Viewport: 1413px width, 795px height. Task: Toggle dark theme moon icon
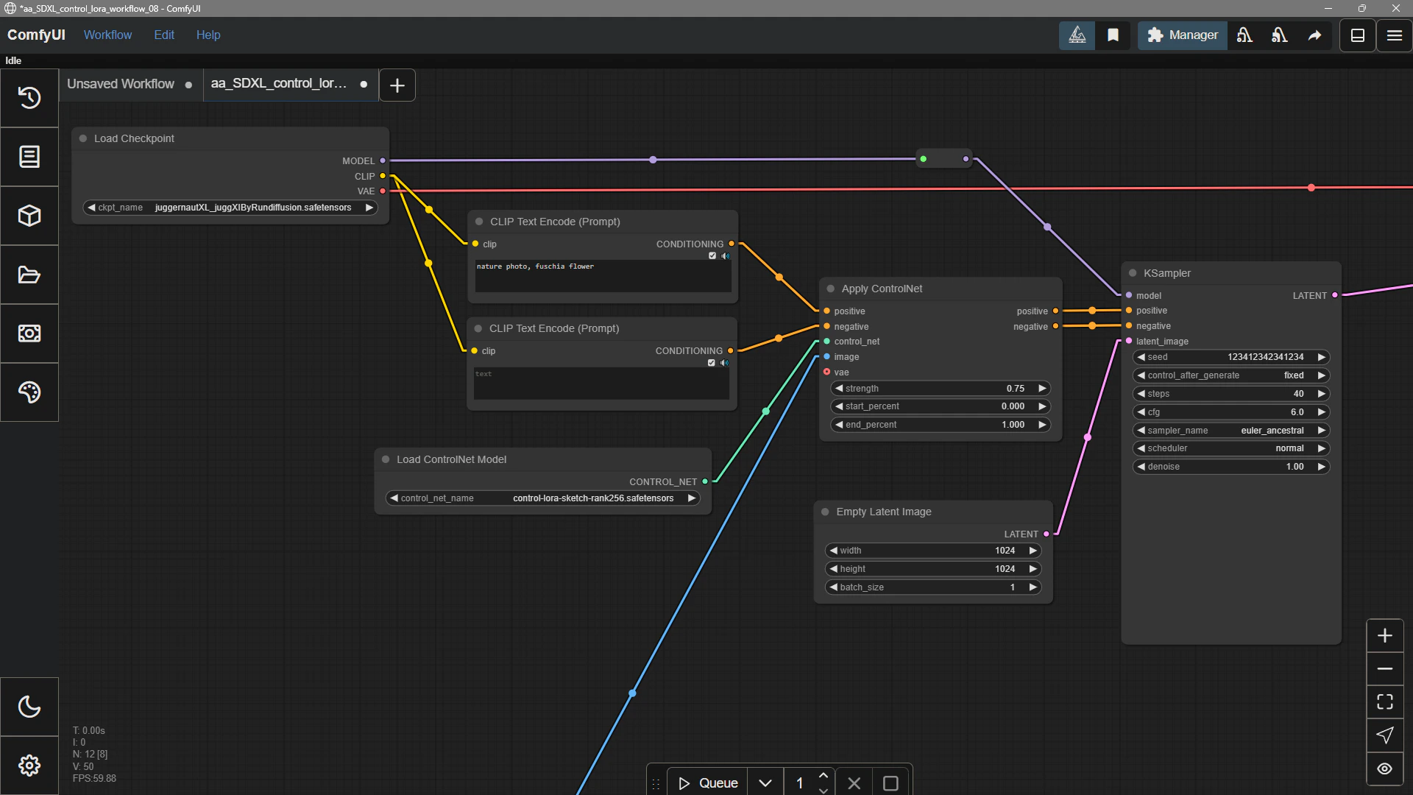[29, 707]
